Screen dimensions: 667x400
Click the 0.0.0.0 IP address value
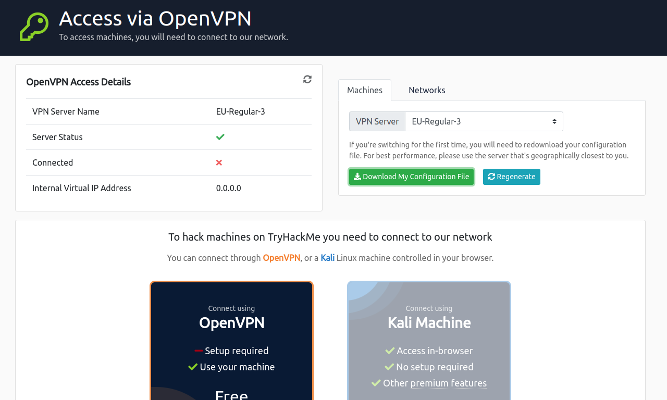(x=229, y=188)
